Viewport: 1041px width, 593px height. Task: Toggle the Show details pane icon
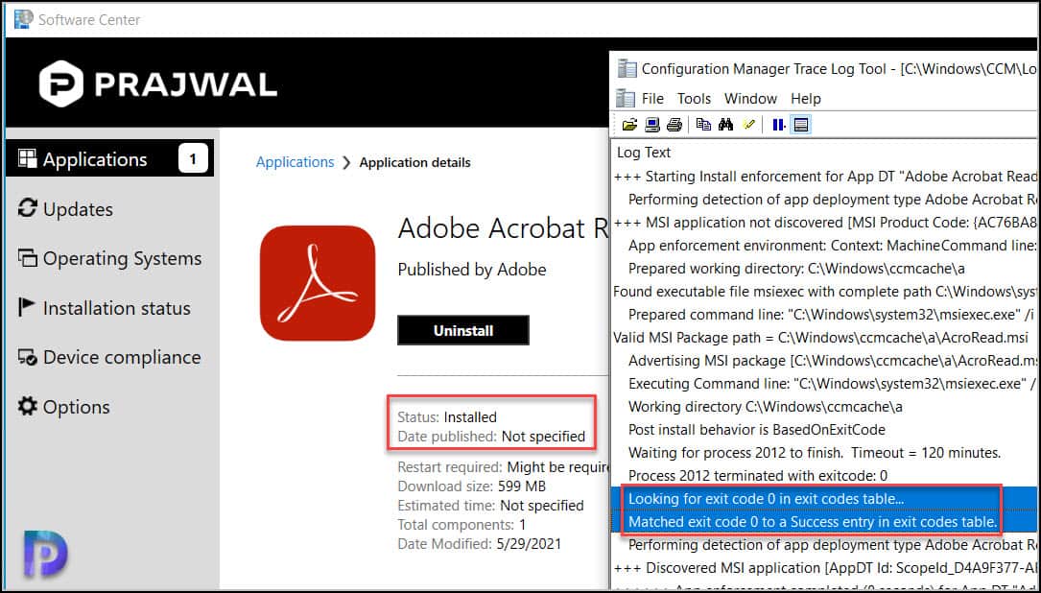coord(801,124)
